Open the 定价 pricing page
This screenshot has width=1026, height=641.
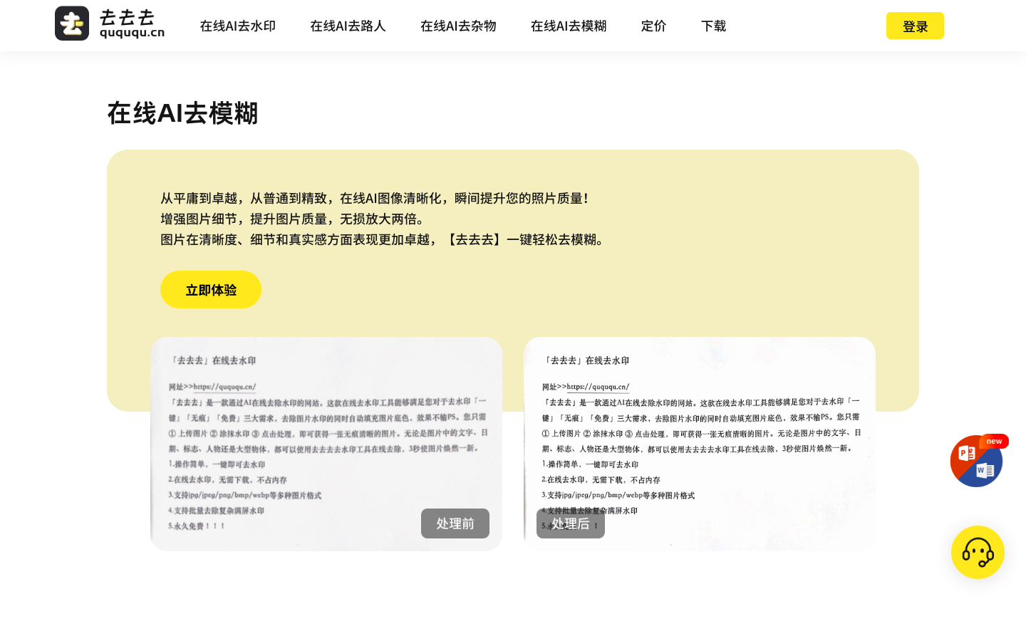point(653,26)
